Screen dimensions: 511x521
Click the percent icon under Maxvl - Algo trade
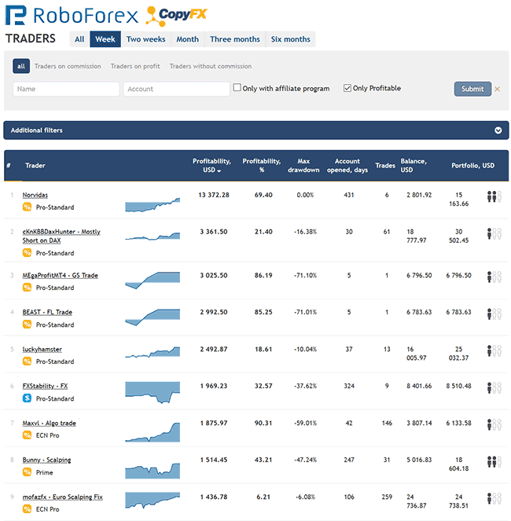pyautogui.click(x=27, y=435)
